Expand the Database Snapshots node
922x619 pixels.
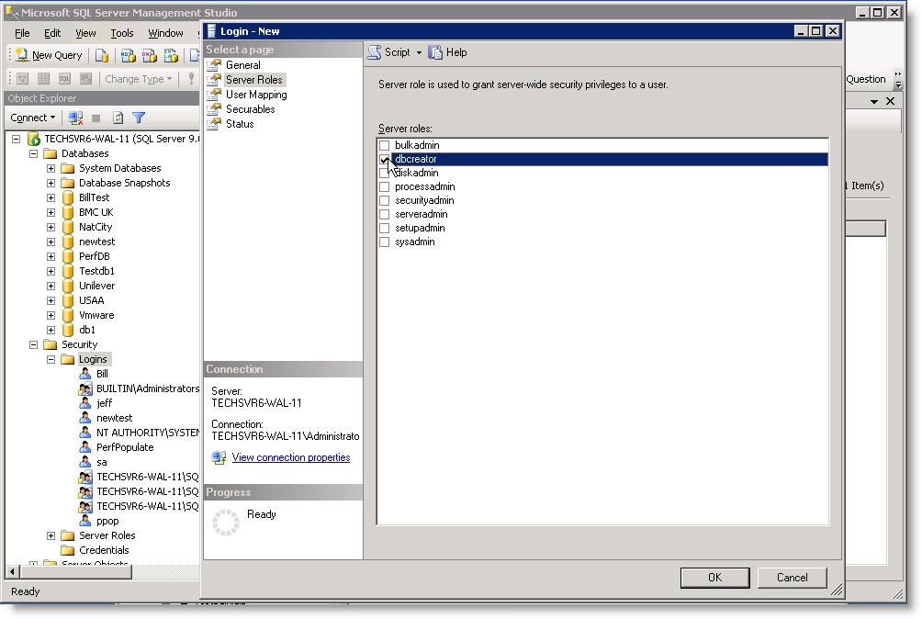click(x=51, y=183)
